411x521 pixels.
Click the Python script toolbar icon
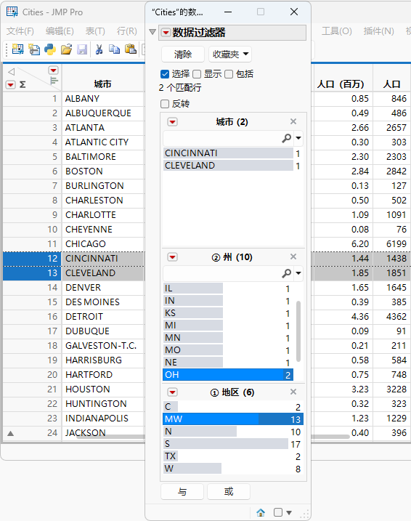(50, 49)
